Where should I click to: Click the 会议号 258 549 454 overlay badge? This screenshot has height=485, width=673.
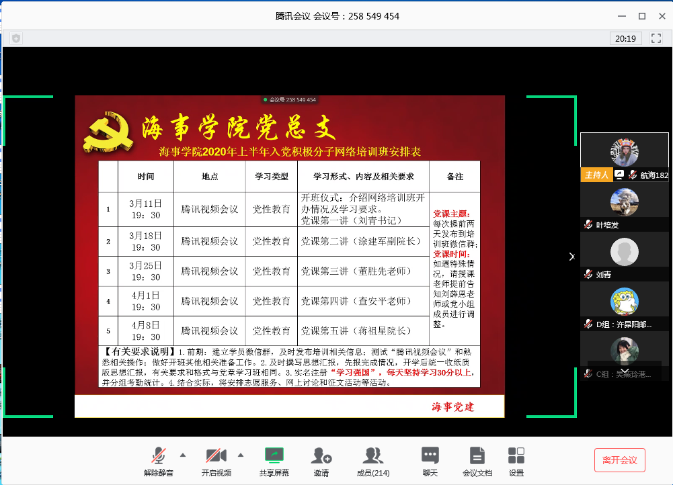tap(290, 100)
